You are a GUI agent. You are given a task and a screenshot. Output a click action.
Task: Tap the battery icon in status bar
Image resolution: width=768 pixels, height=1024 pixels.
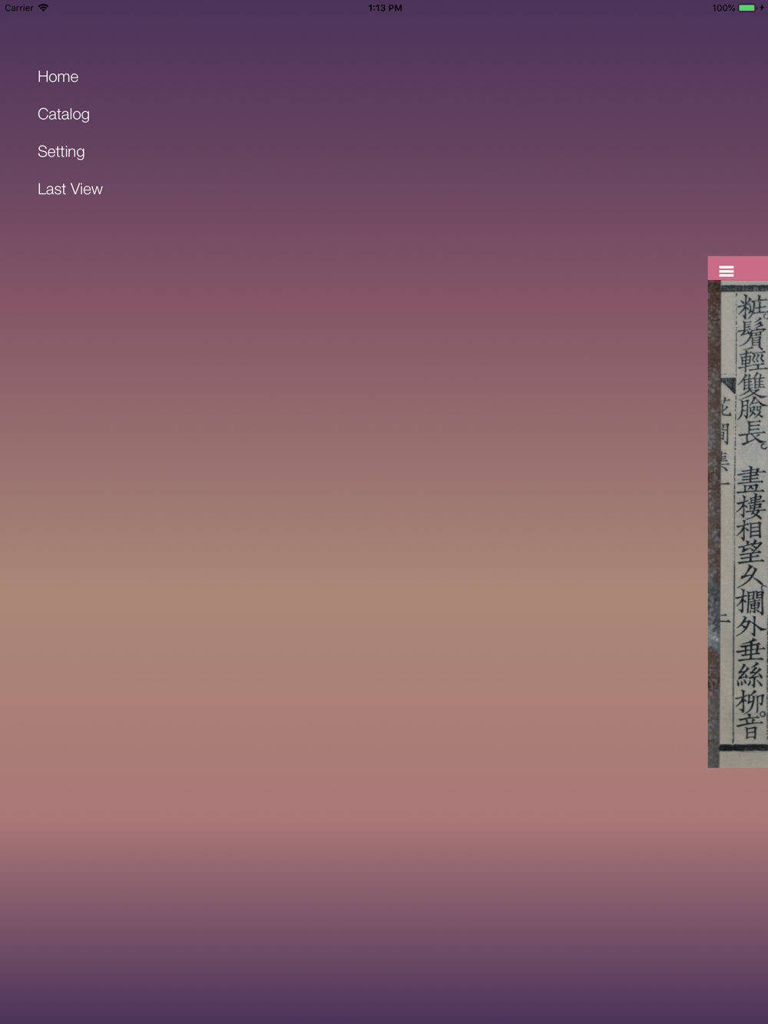pyautogui.click(x=747, y=8)
